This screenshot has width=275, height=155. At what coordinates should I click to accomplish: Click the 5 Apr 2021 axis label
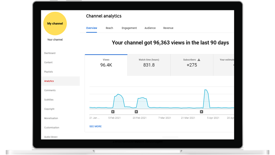213,118
